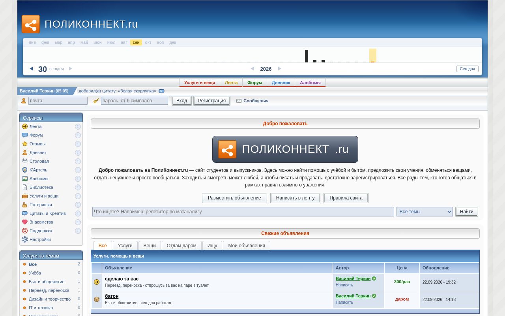
Task: Go to next year arrow after 2026
Action: (x=280, y=69)
